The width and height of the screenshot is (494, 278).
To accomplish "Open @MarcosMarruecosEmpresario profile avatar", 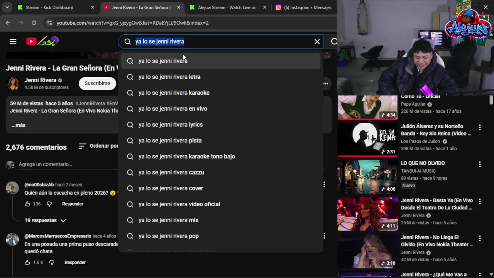I will [x=12, y=239].
